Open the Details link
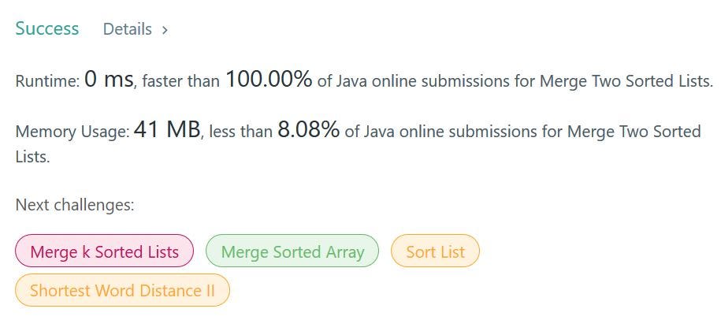721x320 pixels. [x=128, y=29]
